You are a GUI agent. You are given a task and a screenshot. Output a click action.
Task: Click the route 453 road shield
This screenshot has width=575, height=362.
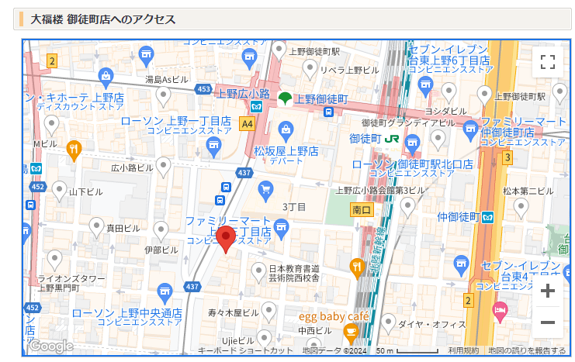(203, 89)
